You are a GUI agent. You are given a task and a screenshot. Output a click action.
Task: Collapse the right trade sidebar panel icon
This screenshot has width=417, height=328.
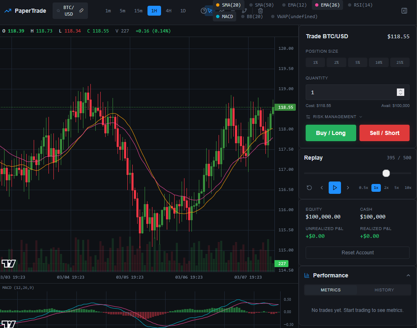pos(404,11)
